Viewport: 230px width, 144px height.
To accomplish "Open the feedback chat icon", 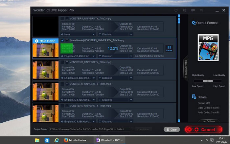I will 193,10.
